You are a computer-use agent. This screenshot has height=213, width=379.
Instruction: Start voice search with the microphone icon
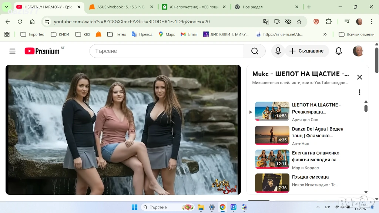pyautogui.click(x=278, y=51)
